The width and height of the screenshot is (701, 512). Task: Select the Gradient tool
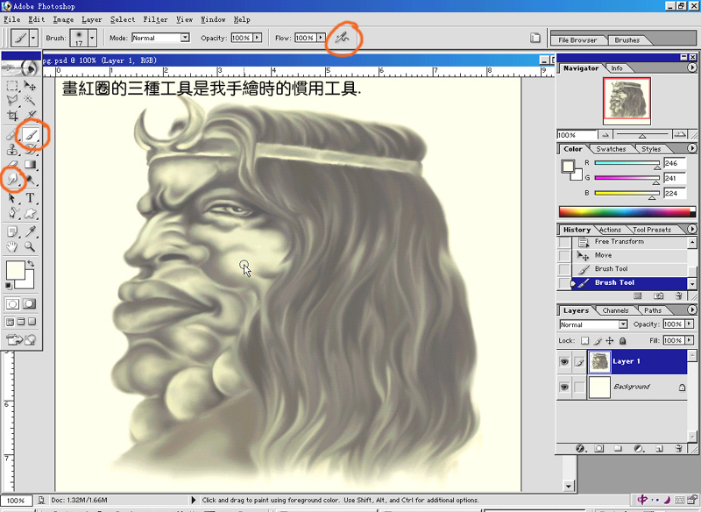point(30,165)
